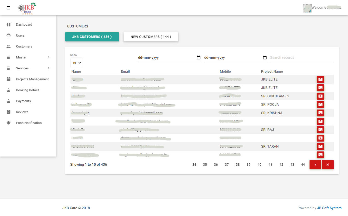Open Projects Management section
Image resolution: width=348 pixels, height=216 pixels.
[28, 79]
